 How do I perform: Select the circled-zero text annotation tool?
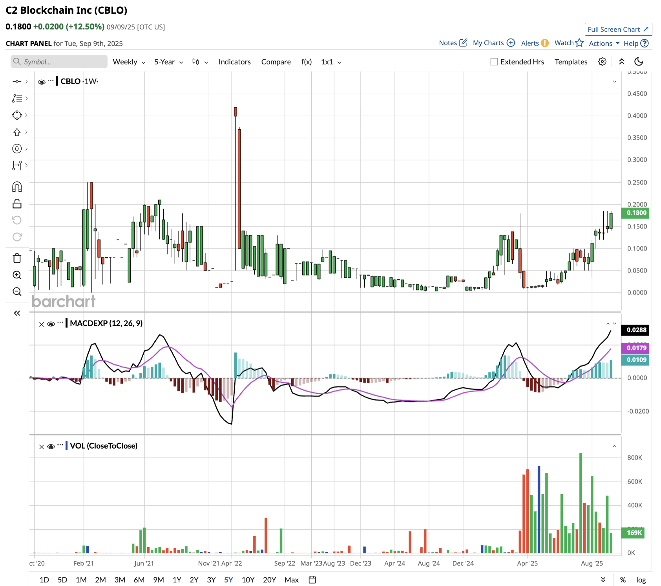point(17,148)
